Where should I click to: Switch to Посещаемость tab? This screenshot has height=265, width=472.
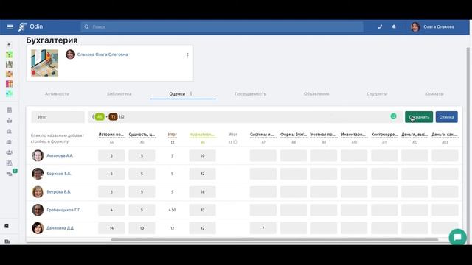coord(251,94)
